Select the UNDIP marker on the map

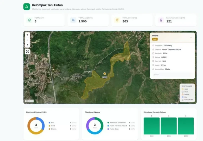coord(105,74)
